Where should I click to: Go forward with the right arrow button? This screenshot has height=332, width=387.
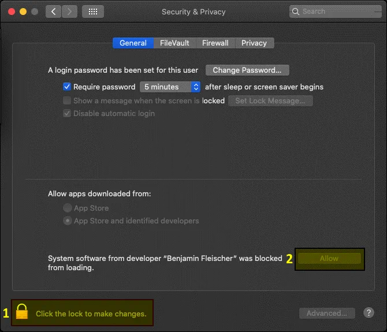pyautogui.click(x=69, y=12)
